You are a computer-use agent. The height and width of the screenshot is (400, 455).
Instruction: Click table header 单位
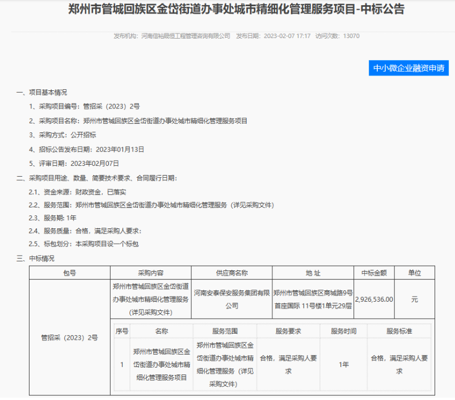click(x=414, y=273)
